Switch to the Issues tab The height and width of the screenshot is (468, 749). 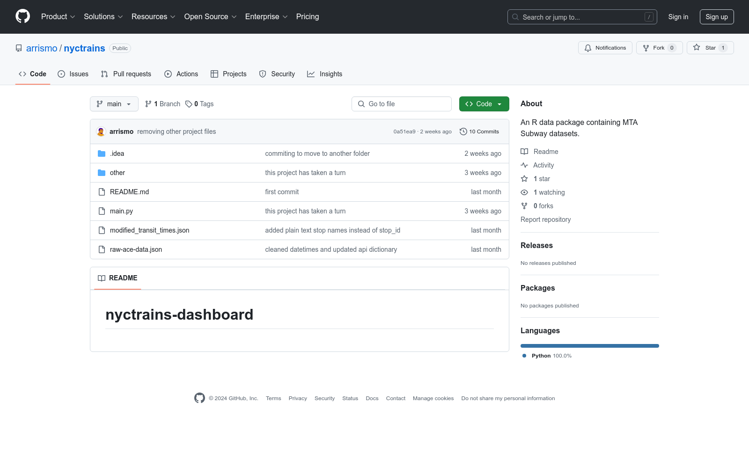(73, 74)
